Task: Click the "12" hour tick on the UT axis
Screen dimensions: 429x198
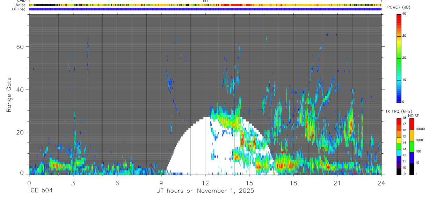Action: coord(205,183)
